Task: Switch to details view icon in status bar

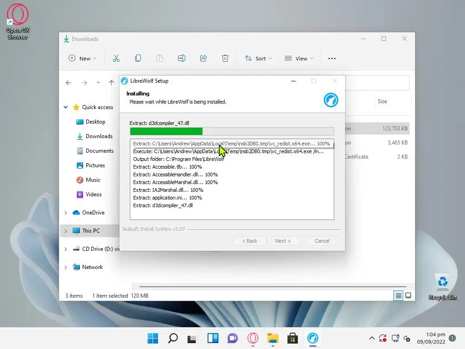Action: pyautogui.click(x=398, y=295)
